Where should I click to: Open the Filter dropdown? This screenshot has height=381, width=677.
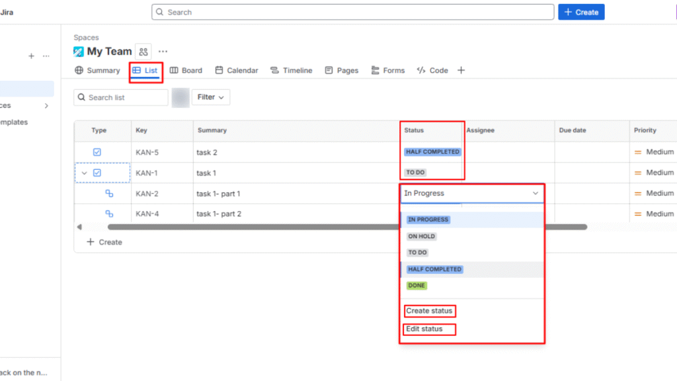click(x=210, y=97)
